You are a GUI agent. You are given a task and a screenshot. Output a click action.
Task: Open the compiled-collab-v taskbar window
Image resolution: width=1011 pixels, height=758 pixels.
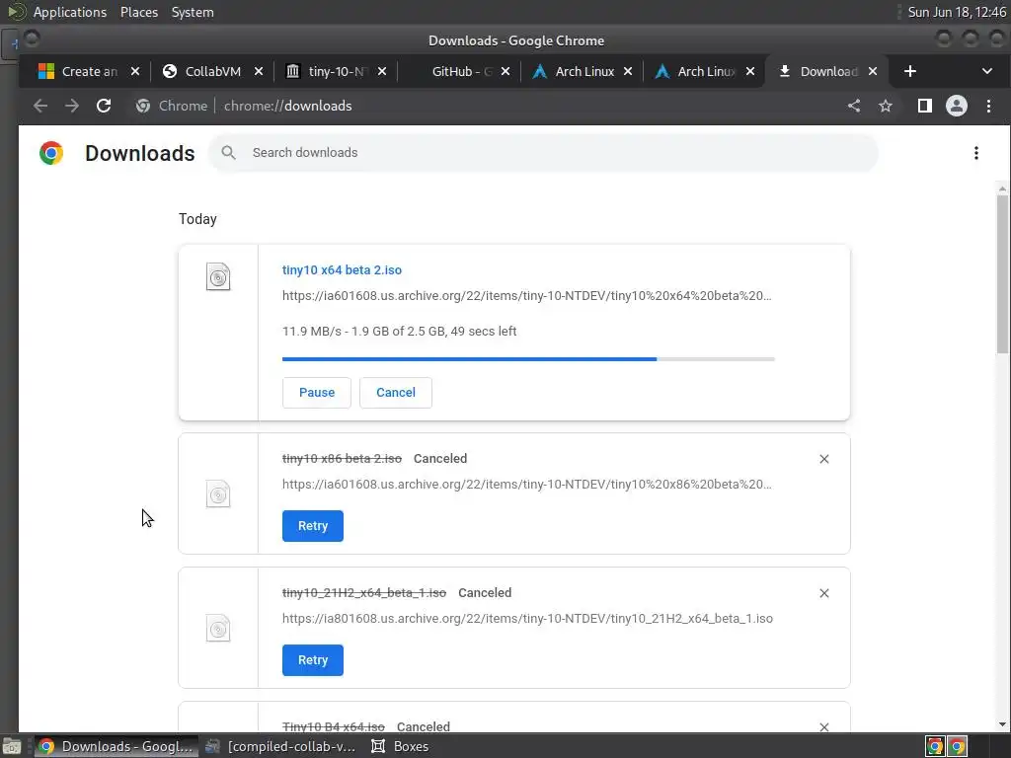(x=280, y=746)
